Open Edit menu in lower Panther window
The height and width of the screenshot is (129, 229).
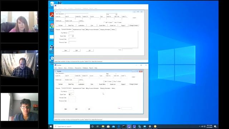(55, 68)
